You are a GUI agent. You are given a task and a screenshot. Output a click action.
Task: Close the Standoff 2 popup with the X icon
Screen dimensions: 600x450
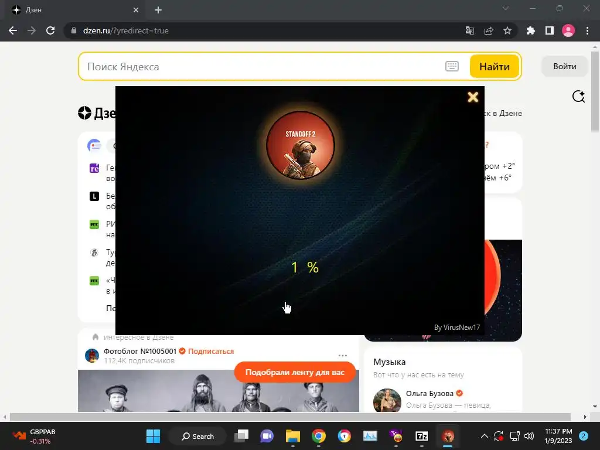coord(473,97)
